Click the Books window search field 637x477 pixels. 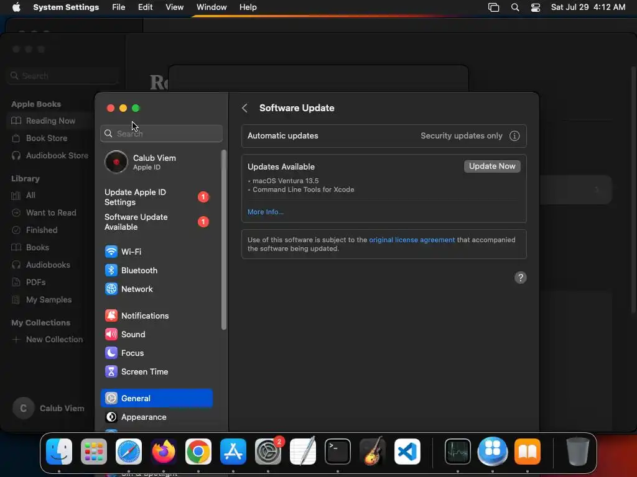[x=62, y=76]
